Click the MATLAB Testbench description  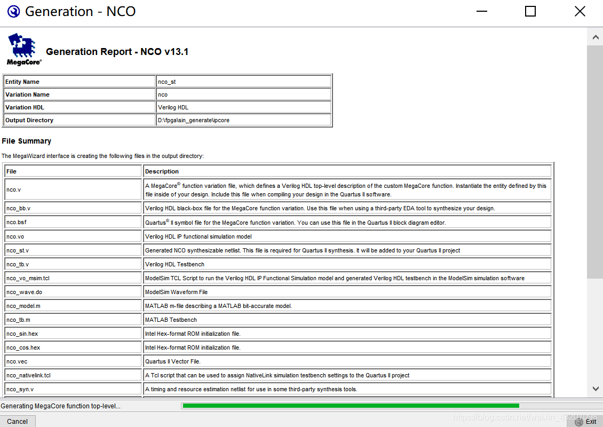click(171, 320)
